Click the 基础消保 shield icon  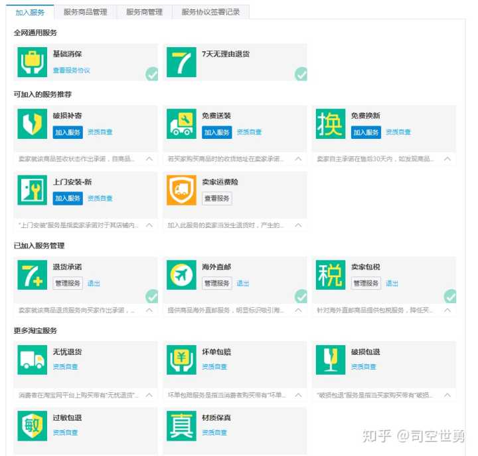click(33, 62)
